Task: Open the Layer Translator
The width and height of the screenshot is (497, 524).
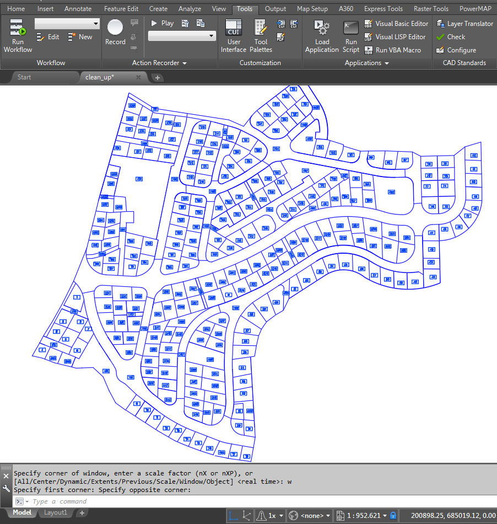Action: [465, 24]
